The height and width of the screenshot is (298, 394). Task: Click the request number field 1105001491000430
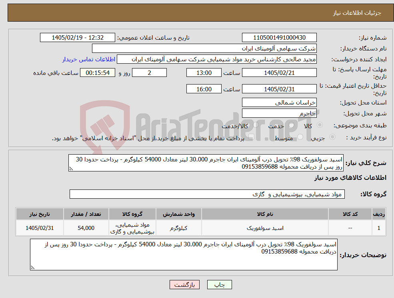tap(279, 38)
